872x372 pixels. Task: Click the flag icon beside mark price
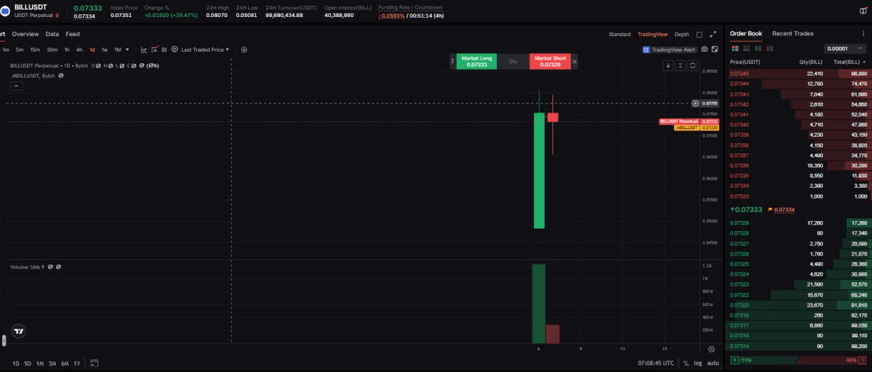click(x=770, y=210)
